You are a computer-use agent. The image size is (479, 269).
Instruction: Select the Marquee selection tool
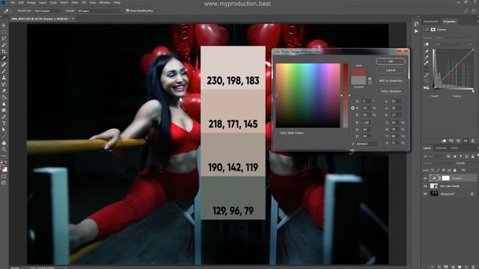4,32
